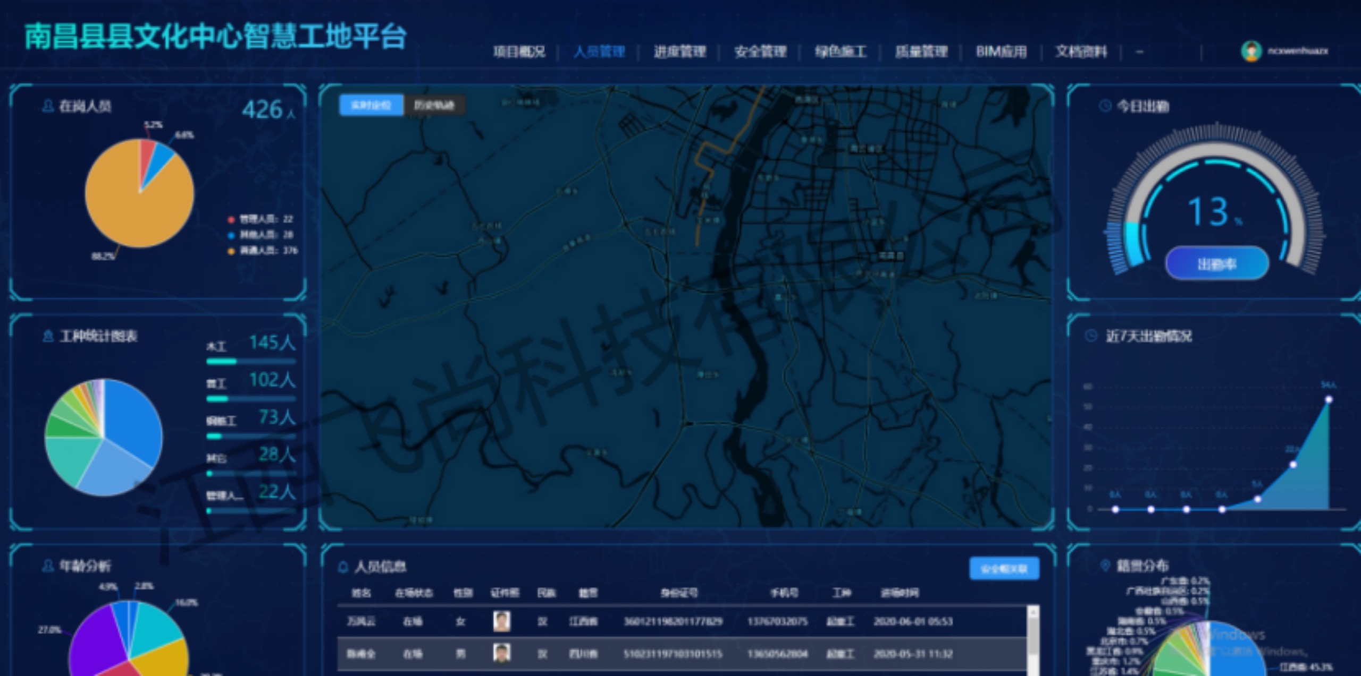This screenshot has height=676, width=1361.
Task: Click the ID photo in the first table row
Action: click(x=502, y=621)
